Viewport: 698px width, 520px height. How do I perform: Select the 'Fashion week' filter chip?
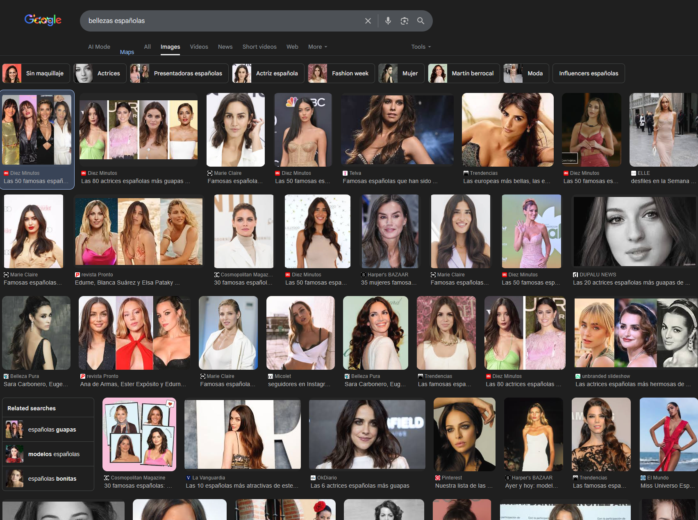341,73
